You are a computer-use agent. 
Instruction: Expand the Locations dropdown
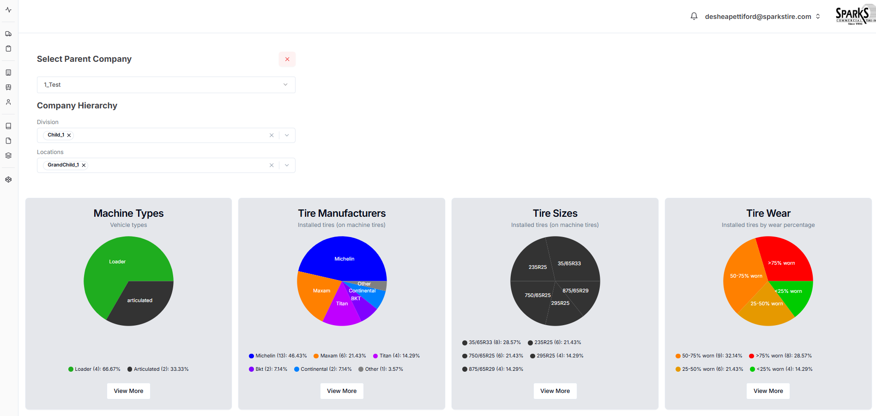pyautogui.click(x=287, y=165)
